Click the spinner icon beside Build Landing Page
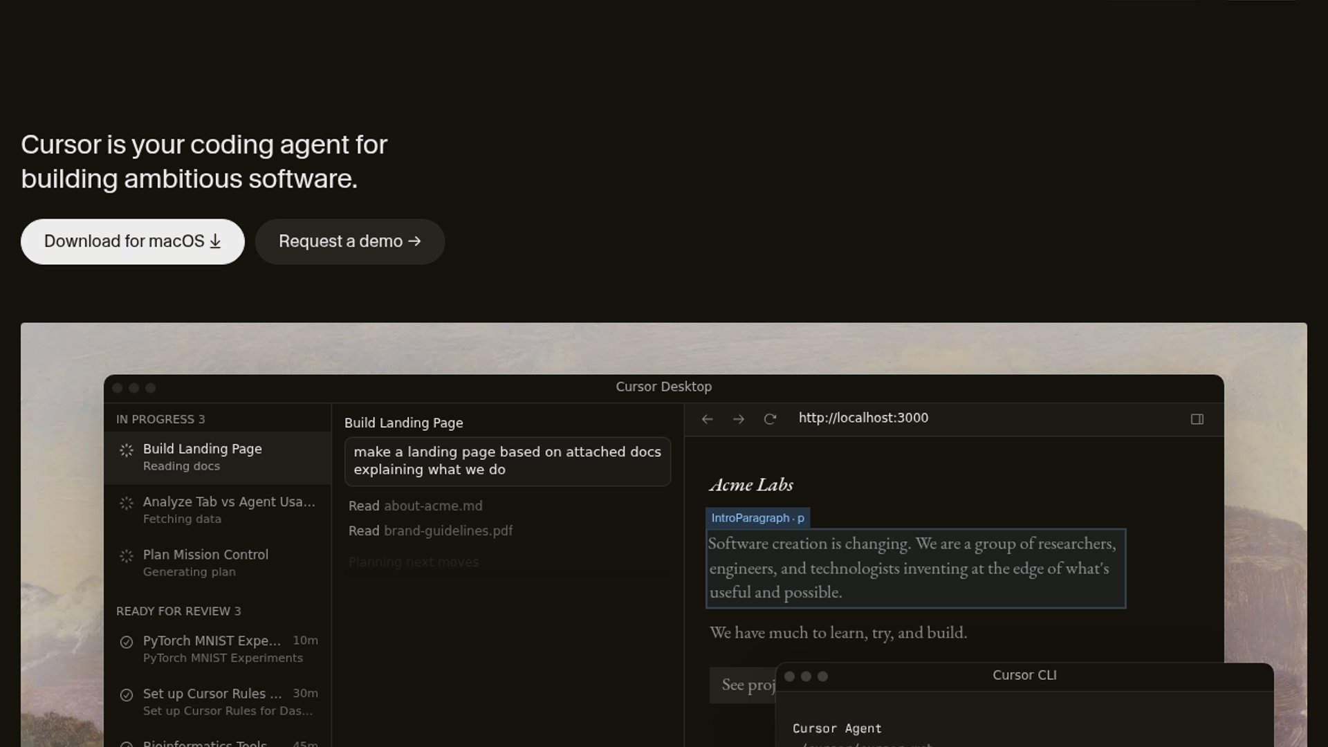The image size is (1328, 747). 127,450
